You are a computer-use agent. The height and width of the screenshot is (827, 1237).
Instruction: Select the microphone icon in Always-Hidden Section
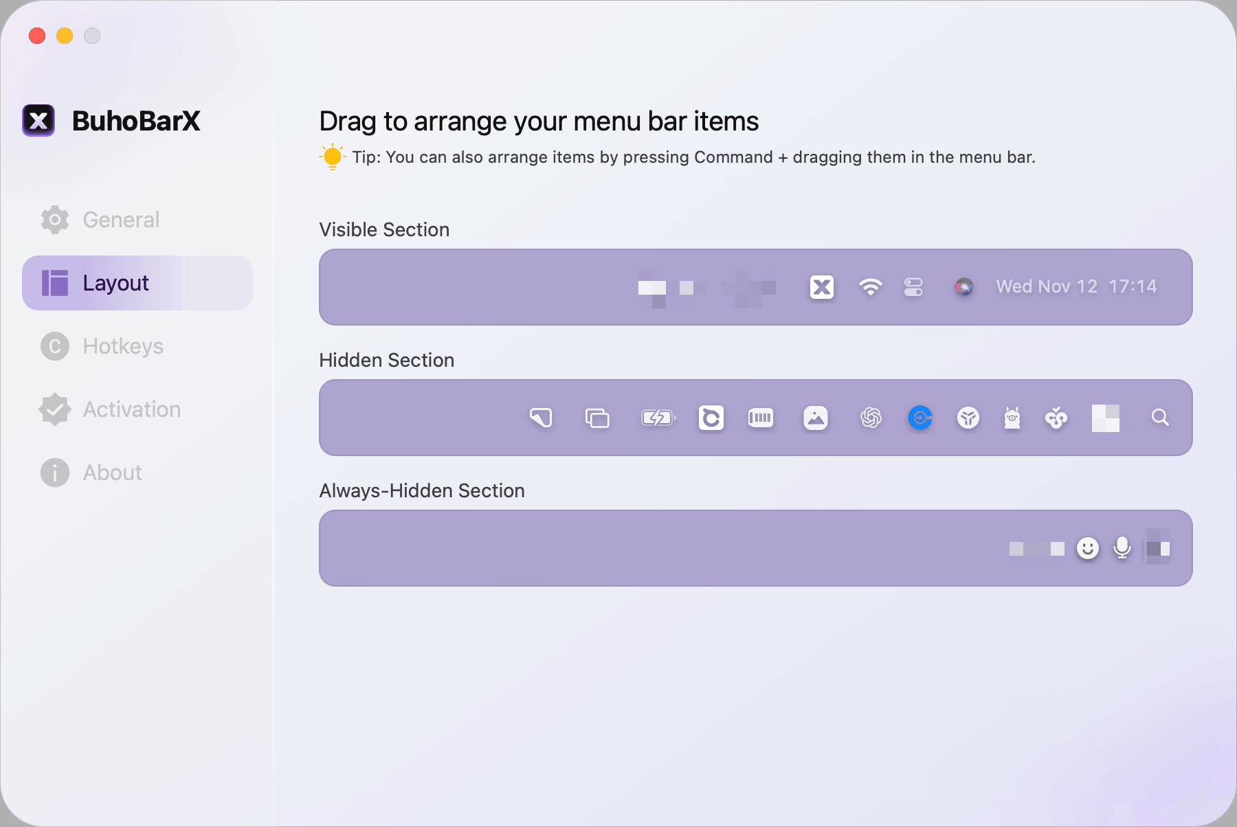[x=1122, y=548]
